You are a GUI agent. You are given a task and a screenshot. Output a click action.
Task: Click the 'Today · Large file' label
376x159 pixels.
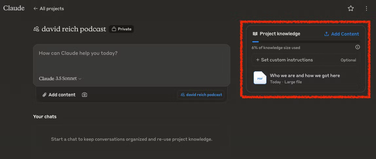coord(286,82)
